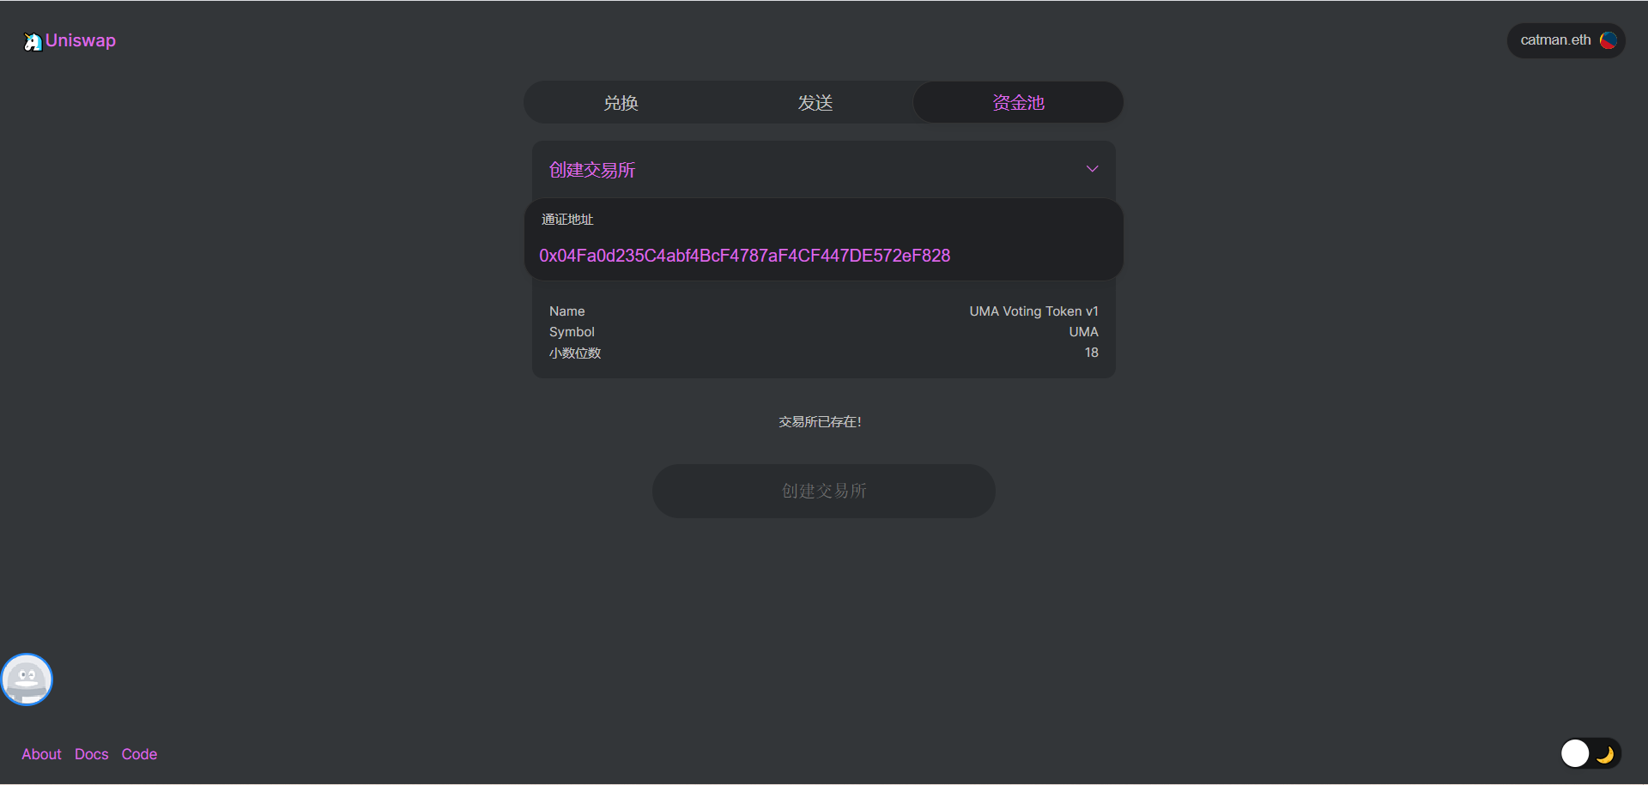Focus the 通证地址 token address field
Image resolution: width=1648 pixels, height=785 pixels.
tap(824, 256)
